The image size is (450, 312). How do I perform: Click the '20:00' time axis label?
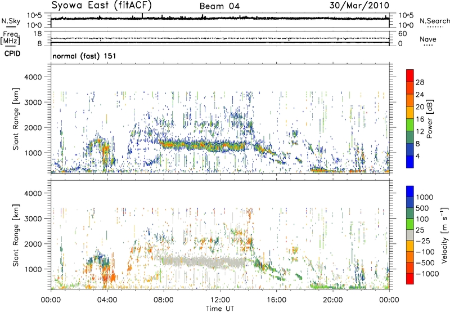333,300
